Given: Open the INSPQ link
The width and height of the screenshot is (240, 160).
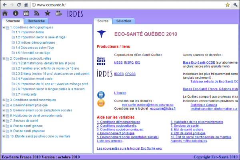Looking at the screenshot, I should click(129, 62).
